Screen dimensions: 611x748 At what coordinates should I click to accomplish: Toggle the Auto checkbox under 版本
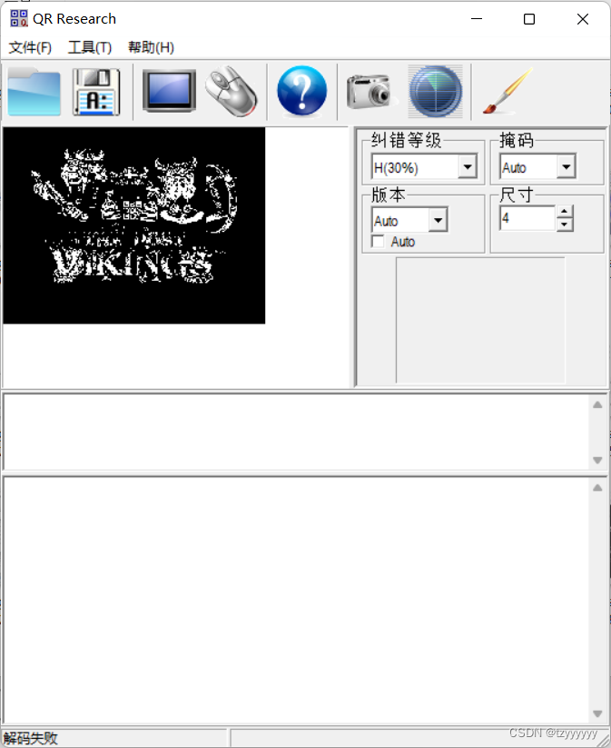pos(378,242)
